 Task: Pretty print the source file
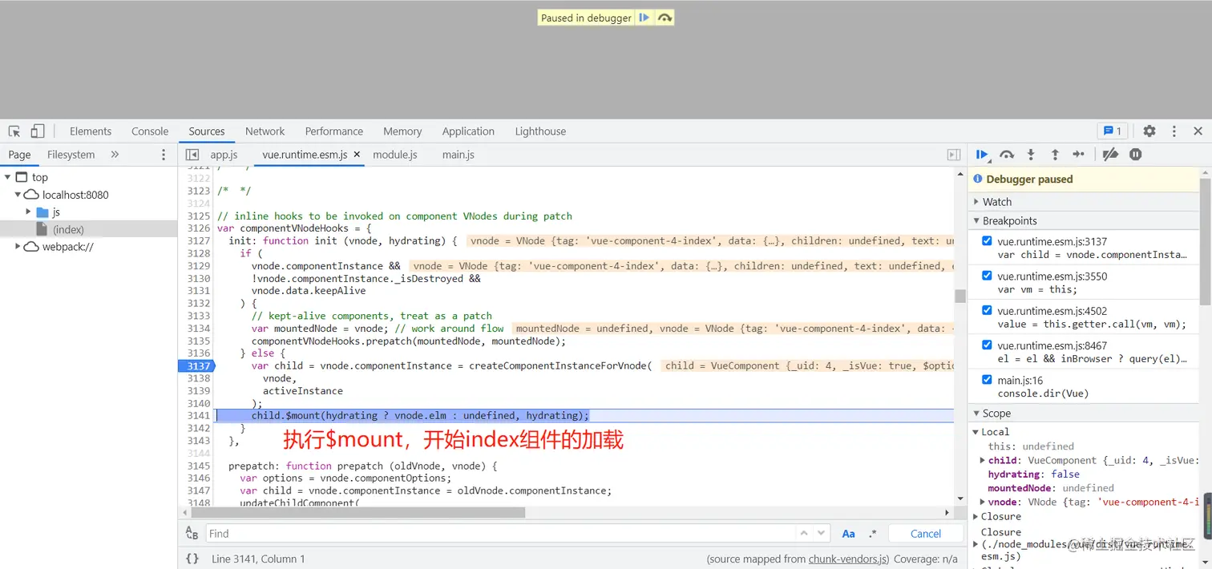192,559
